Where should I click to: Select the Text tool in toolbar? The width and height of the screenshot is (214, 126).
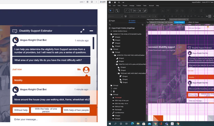coord(131,11)
